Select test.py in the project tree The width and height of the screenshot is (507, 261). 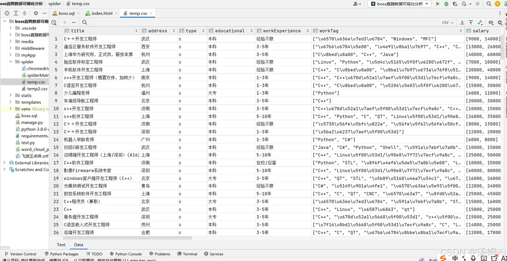coord(28,143)
